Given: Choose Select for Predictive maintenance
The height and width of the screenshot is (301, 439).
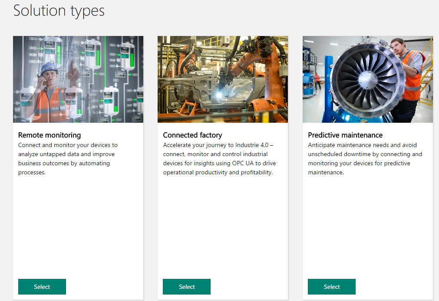Looking at the screenshot, I should click(331, 287).
